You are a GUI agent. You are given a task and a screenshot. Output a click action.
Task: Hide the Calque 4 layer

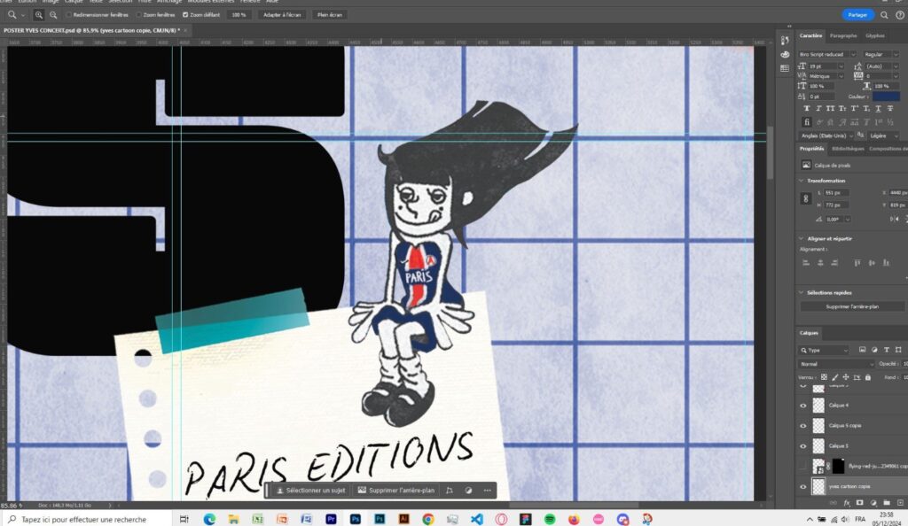(x=803, y=405)
